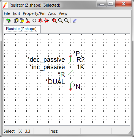Open the Edit menu
Screen dimensions: 134x137
pos(17,13)
